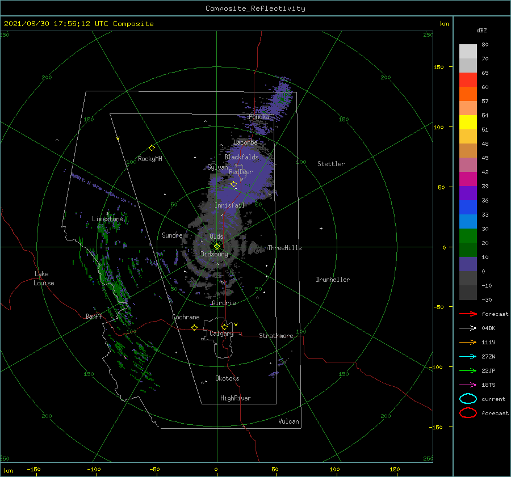Viewport: 511px width, 477px height.
Task: Click the Limestone label
Action: (x=107, y=219)
